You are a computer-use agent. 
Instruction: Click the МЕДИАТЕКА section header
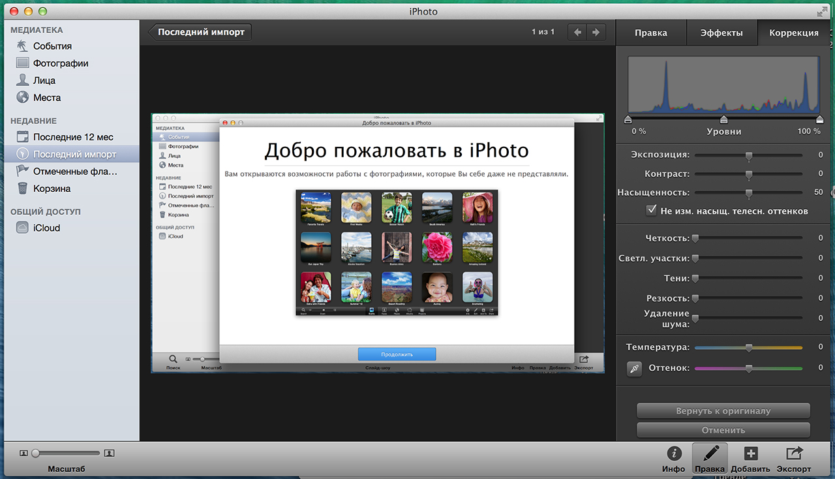click(x=37, y=30)
